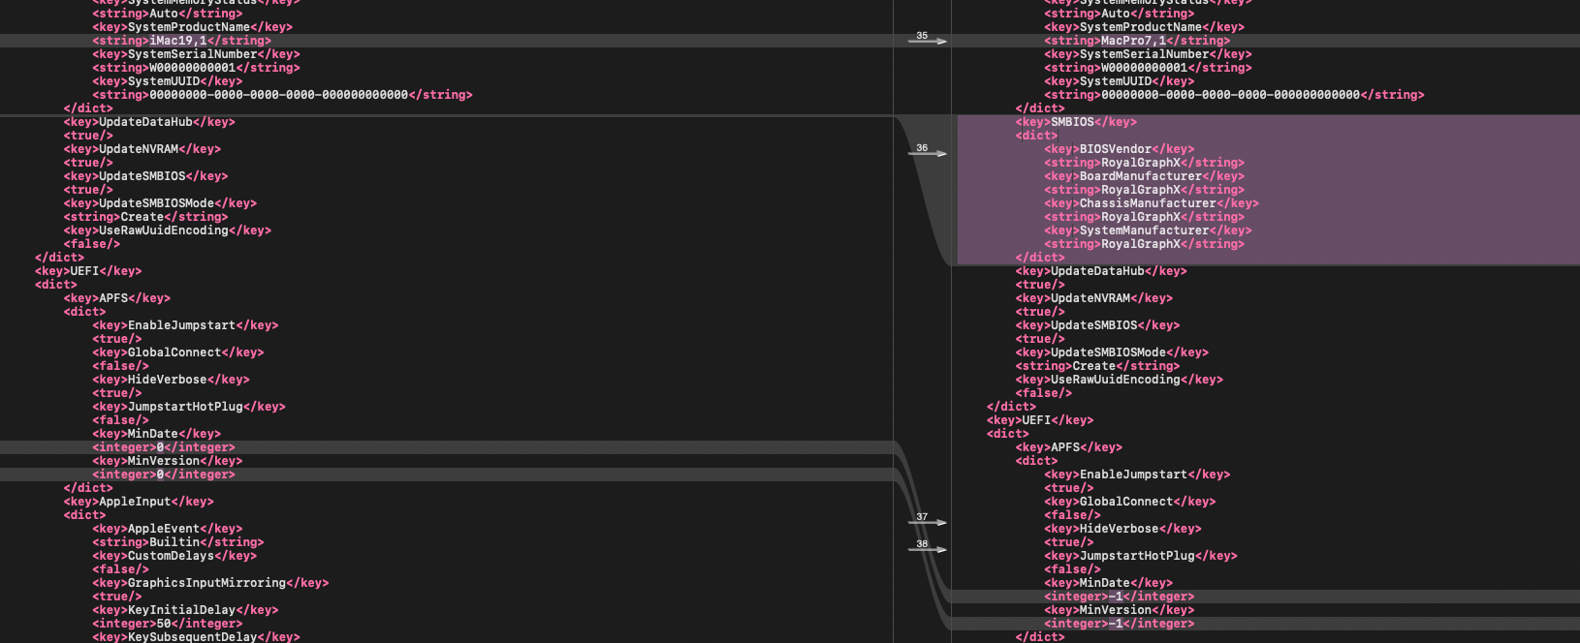This screenshot has width=1580, height=643.
Task: Click GlobalConnect key in the left pane
Action: 178,352
